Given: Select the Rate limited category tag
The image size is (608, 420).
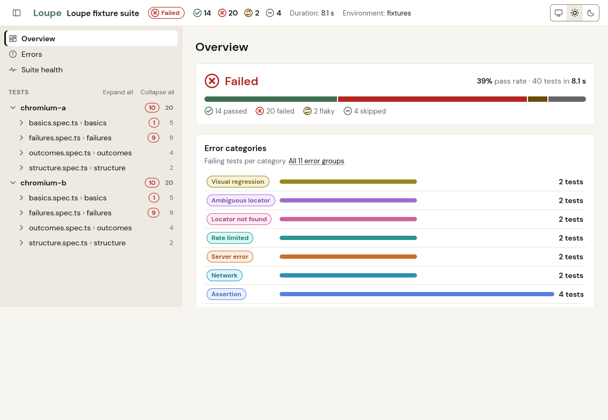Looking at the screenshot, I should pos(230,238).
